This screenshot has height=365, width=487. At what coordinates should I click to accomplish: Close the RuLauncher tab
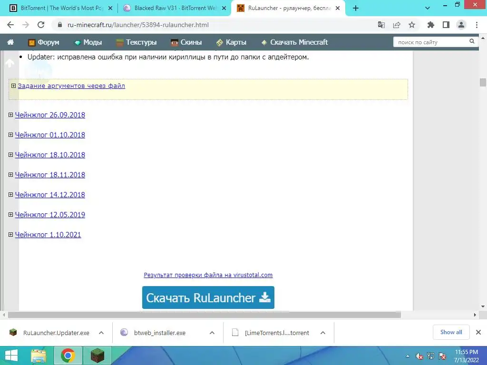[x=338, y=9]
